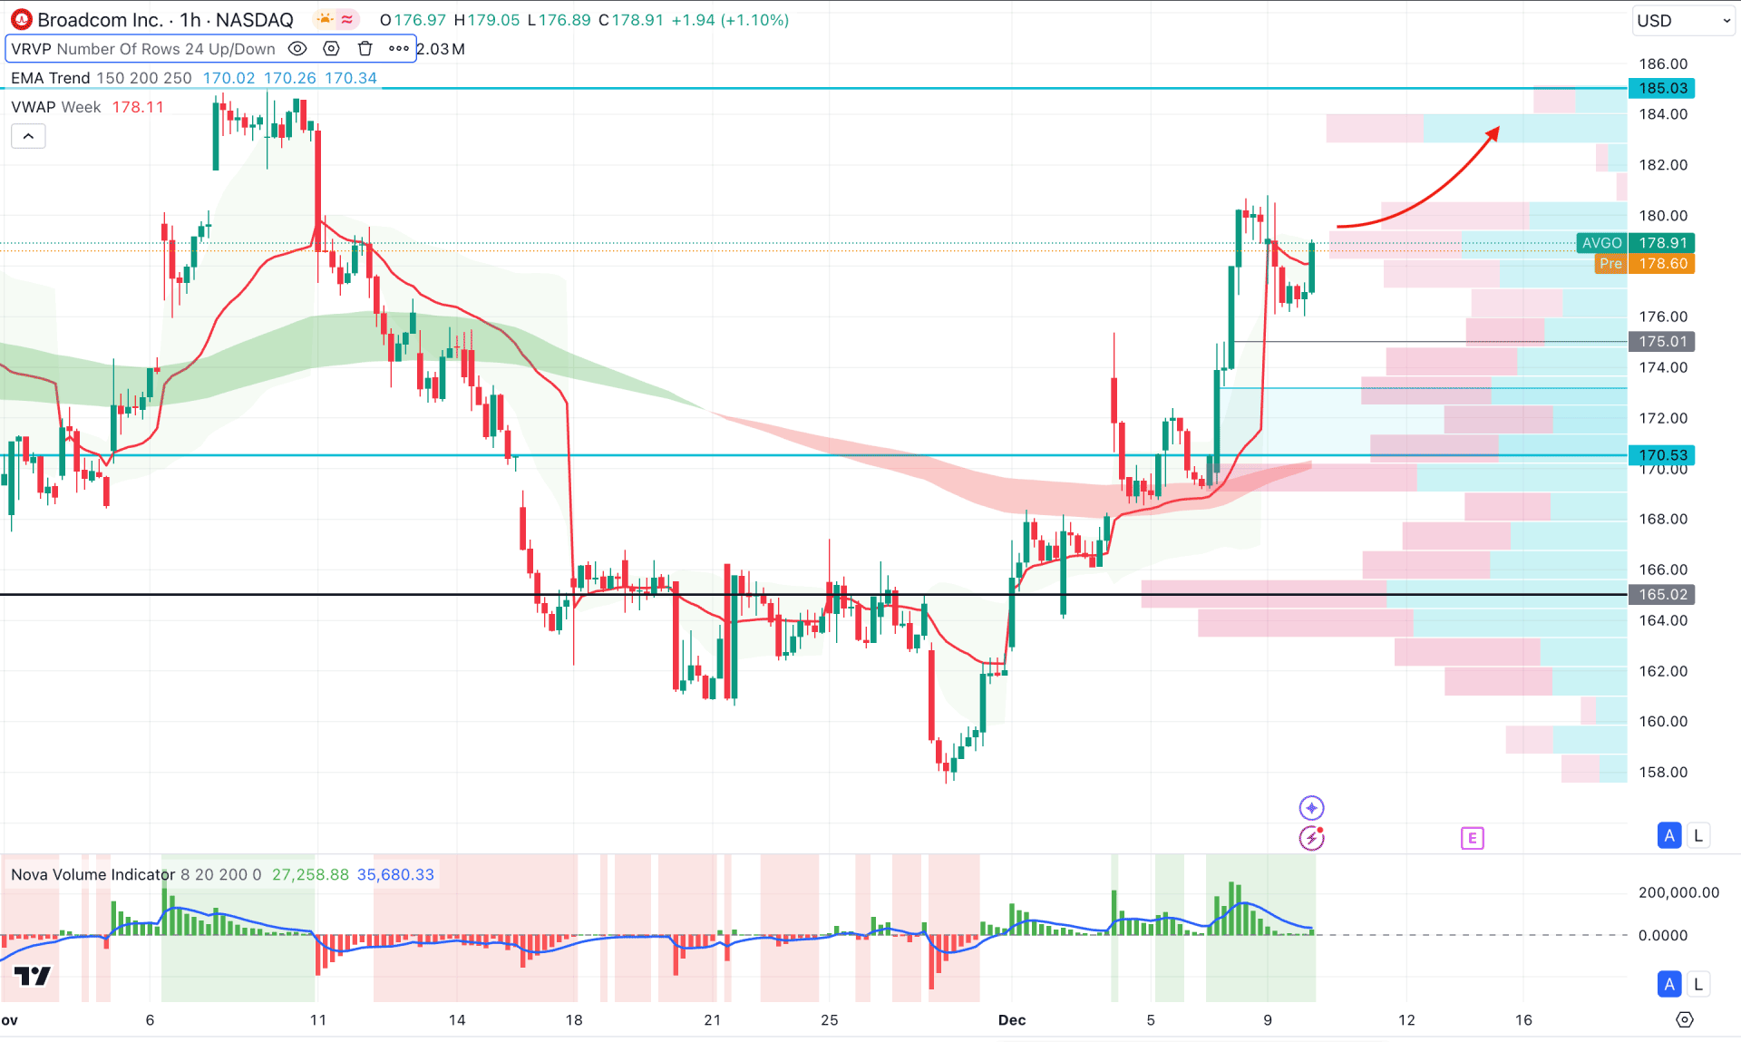1741x1042 pixels.
Task: Click the pink approximate-data icon
Action: click(347, 19)
